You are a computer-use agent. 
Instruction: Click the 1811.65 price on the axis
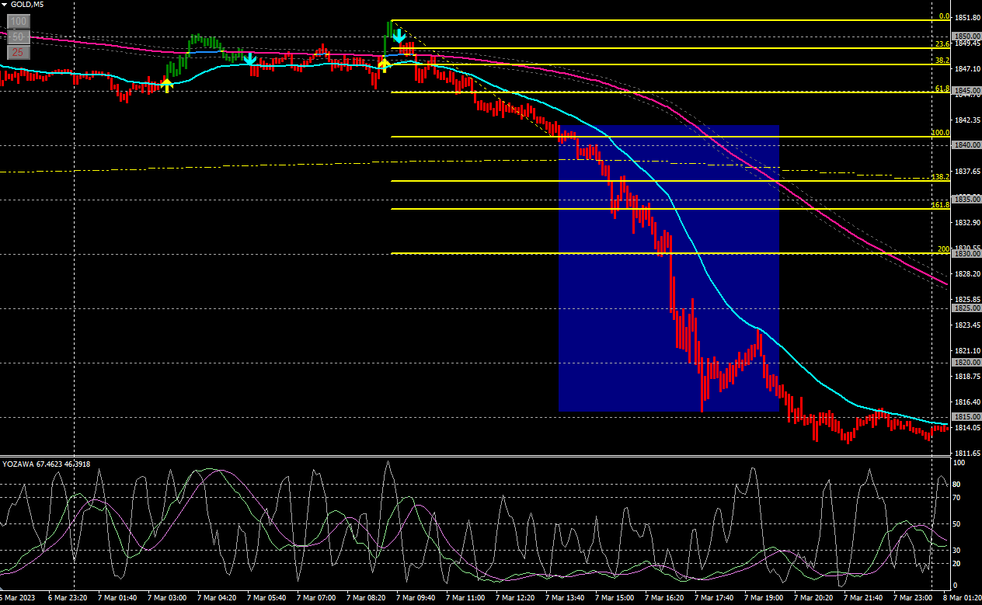pos(966,454)
